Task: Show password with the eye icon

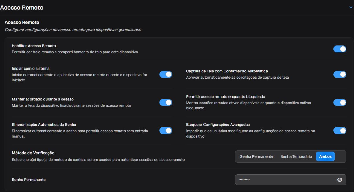Action: [340, 180]
